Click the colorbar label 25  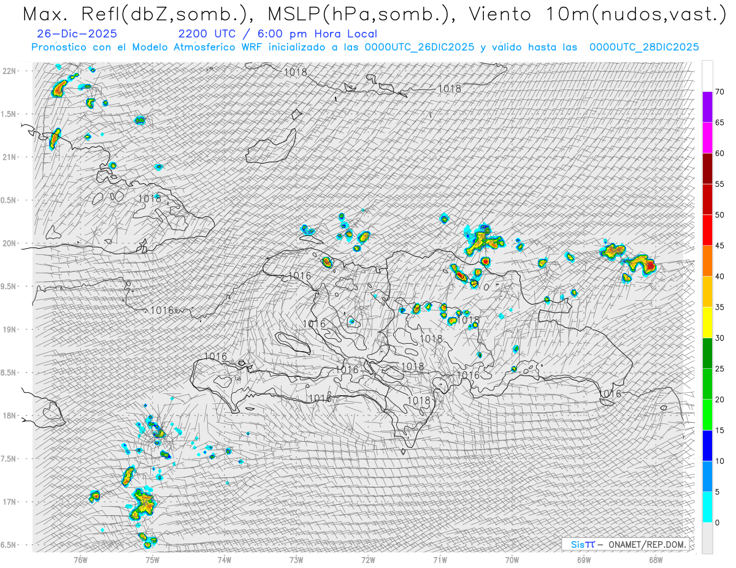[719, 368]
